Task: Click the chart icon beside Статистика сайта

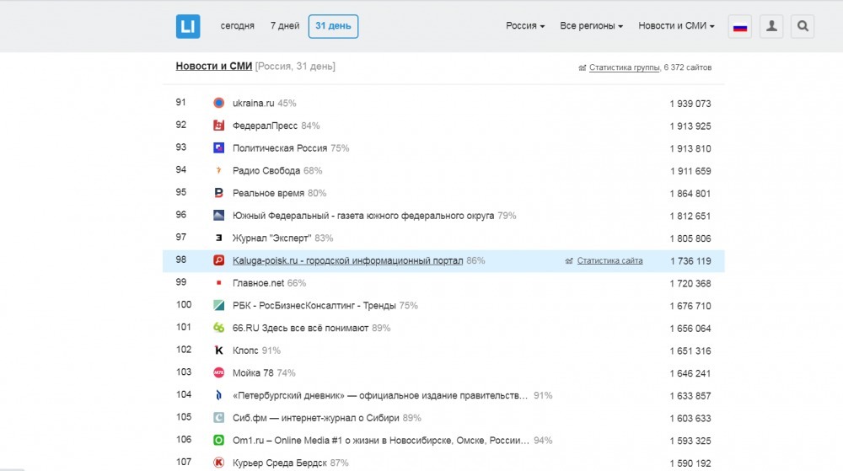Action: click(x=569, y=261)
